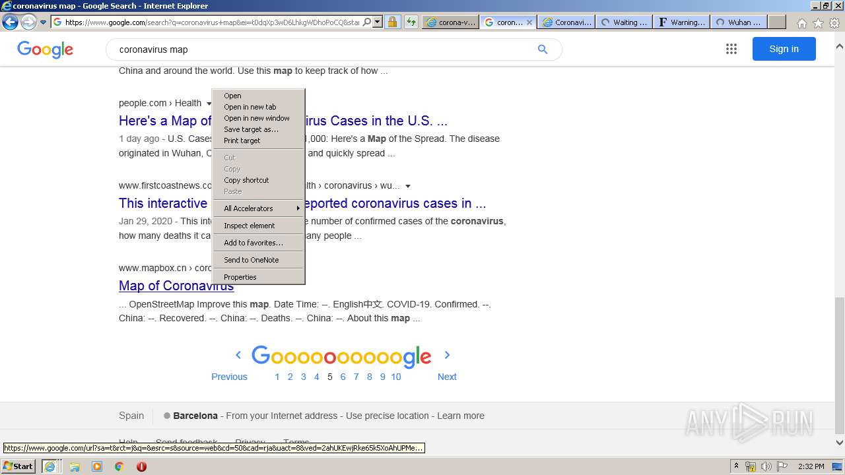Image resolution: width=845 pixels, height=475 pixels.
Task: Go to results page 7
Action: pos(356,377)
